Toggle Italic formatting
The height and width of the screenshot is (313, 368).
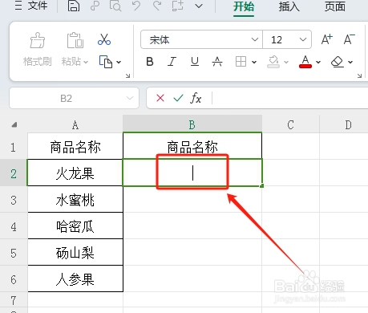(172, 62)
